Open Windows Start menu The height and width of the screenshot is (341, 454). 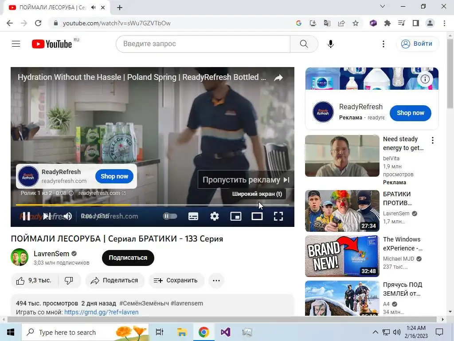[11, 332]
